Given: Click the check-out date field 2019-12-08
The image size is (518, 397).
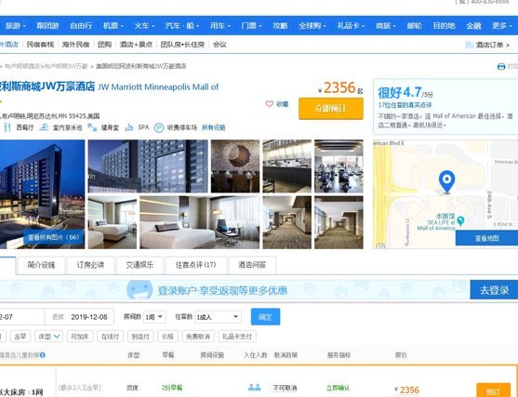Looking at the screenshot, I should 80,317.
